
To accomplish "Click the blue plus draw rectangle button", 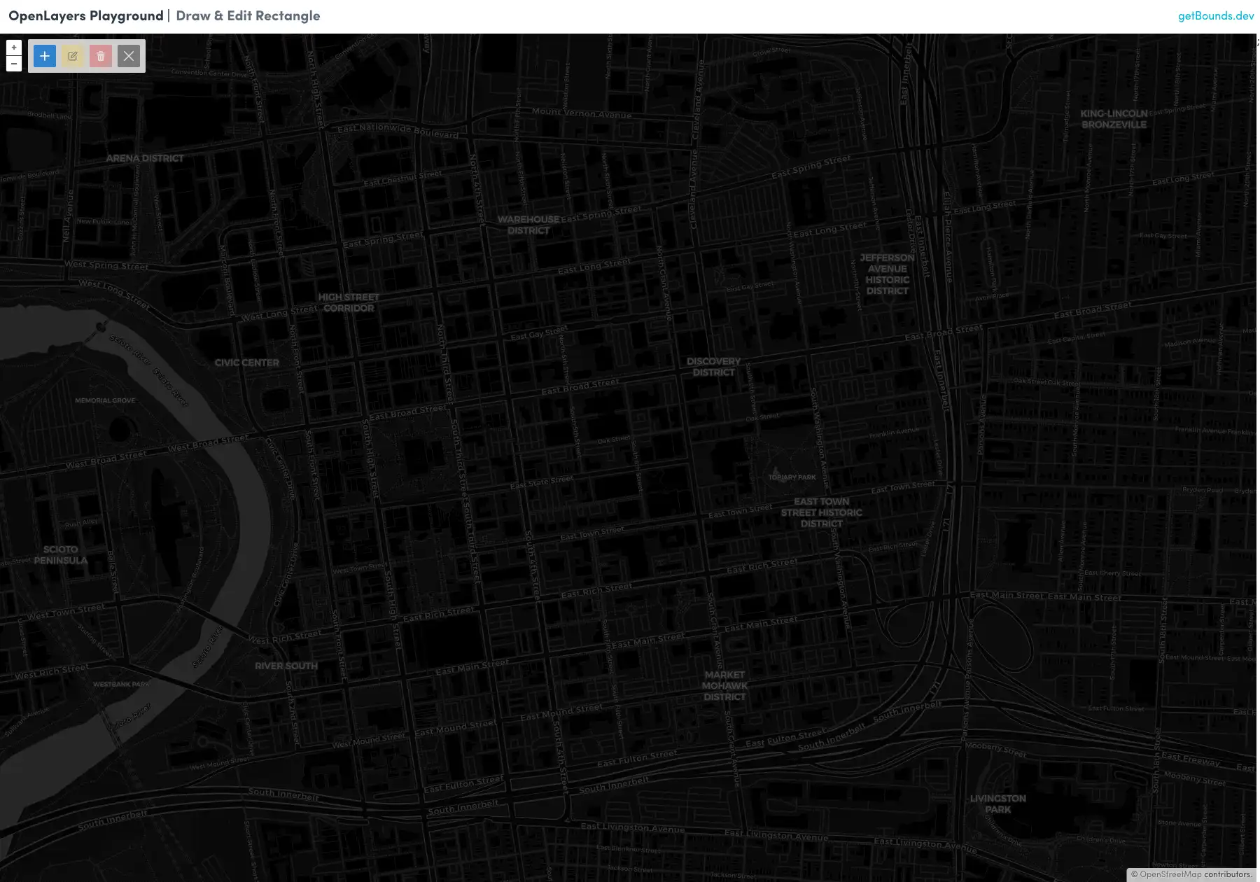I will [45, 56].
